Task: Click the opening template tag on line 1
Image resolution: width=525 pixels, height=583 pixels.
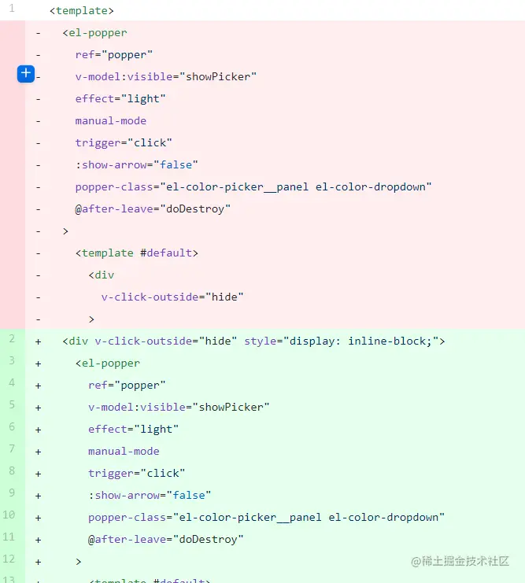Action: click(82, 11)
